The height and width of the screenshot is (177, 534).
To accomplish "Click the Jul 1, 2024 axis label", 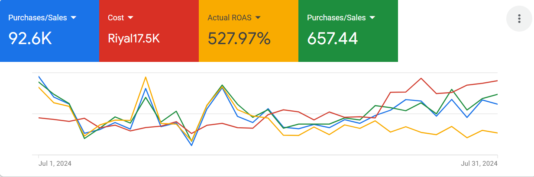I will coord(55,164).
